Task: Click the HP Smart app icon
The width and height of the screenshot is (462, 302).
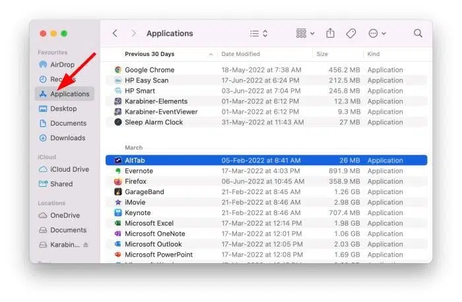Action: (x=118, y=91)
